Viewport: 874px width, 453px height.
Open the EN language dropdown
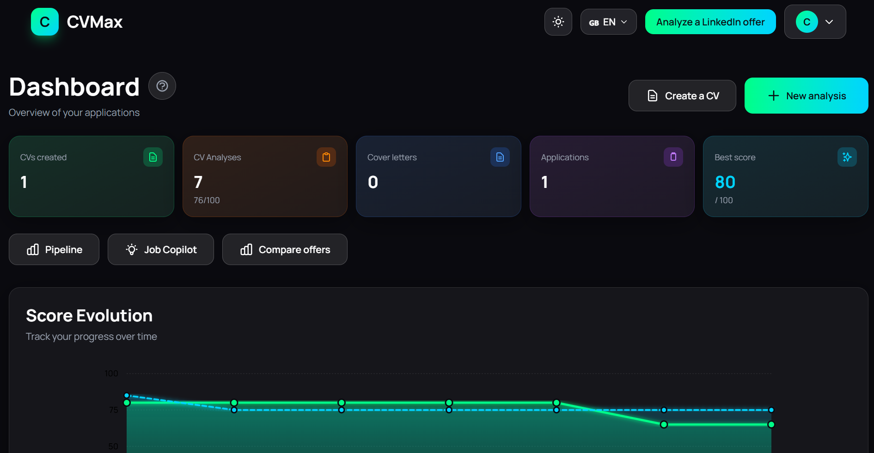608,21
